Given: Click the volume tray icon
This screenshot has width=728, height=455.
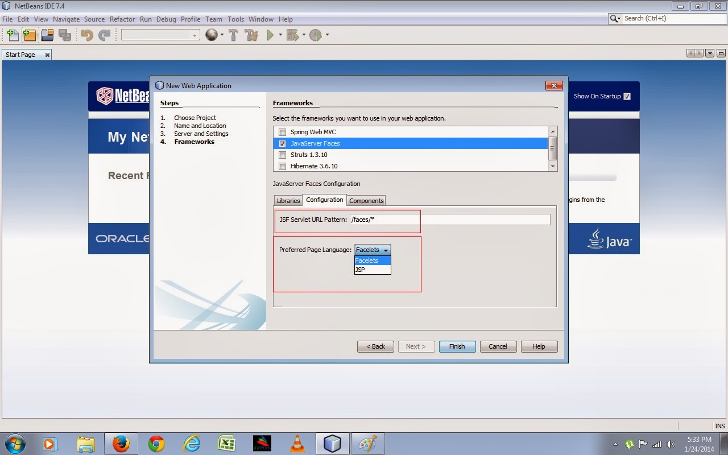Looking at the screenshot, I should coord(671,444).
